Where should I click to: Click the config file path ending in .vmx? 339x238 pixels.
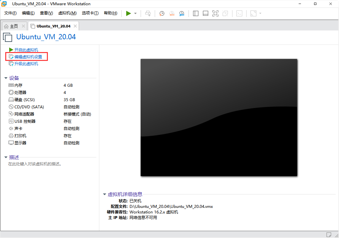pyautogui.click(x=171, y=207)
